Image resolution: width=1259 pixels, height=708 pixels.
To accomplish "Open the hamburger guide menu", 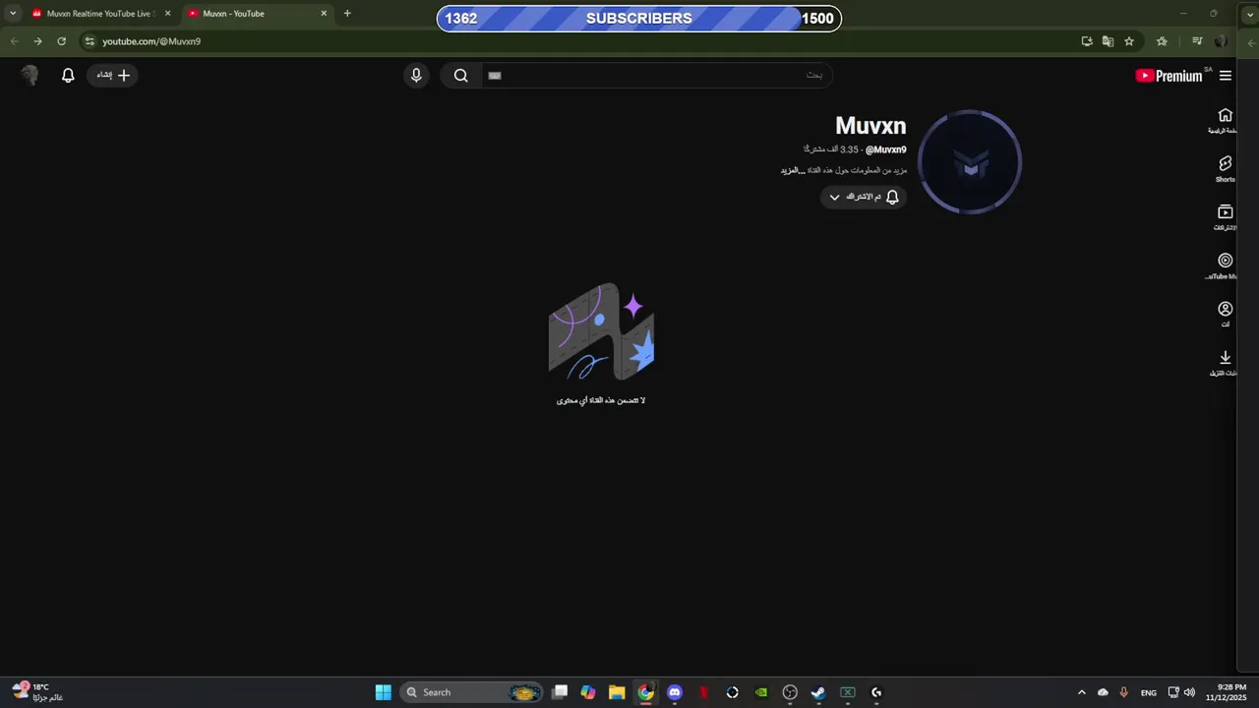I will (x=1226, y=76).
